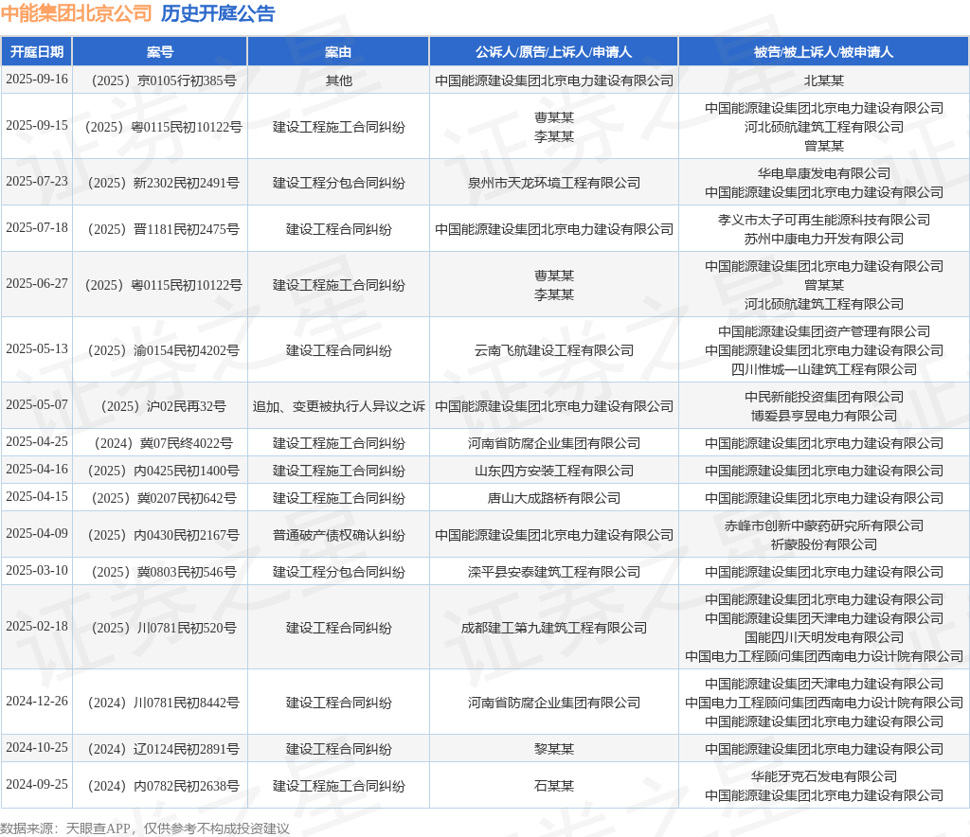The height and width of the screenshot is (837, 970).
Task: Select defendant 赤峰市创新中蒙药研究所有限公司
Action: pyautogui.click(x=824, y=525)
